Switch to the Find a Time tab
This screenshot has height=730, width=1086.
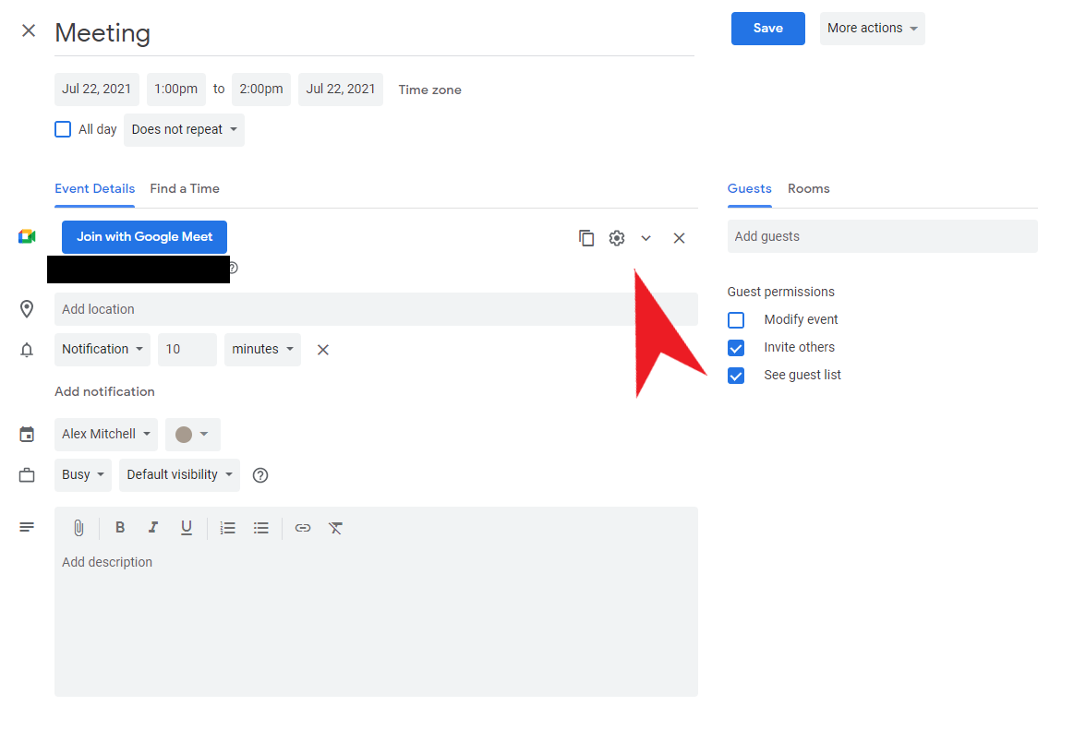[x=185, y=188]
